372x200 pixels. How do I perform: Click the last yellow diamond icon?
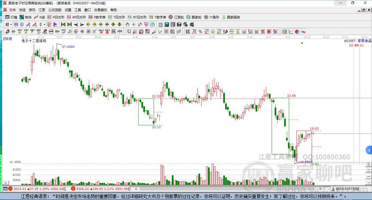[119, 24]
